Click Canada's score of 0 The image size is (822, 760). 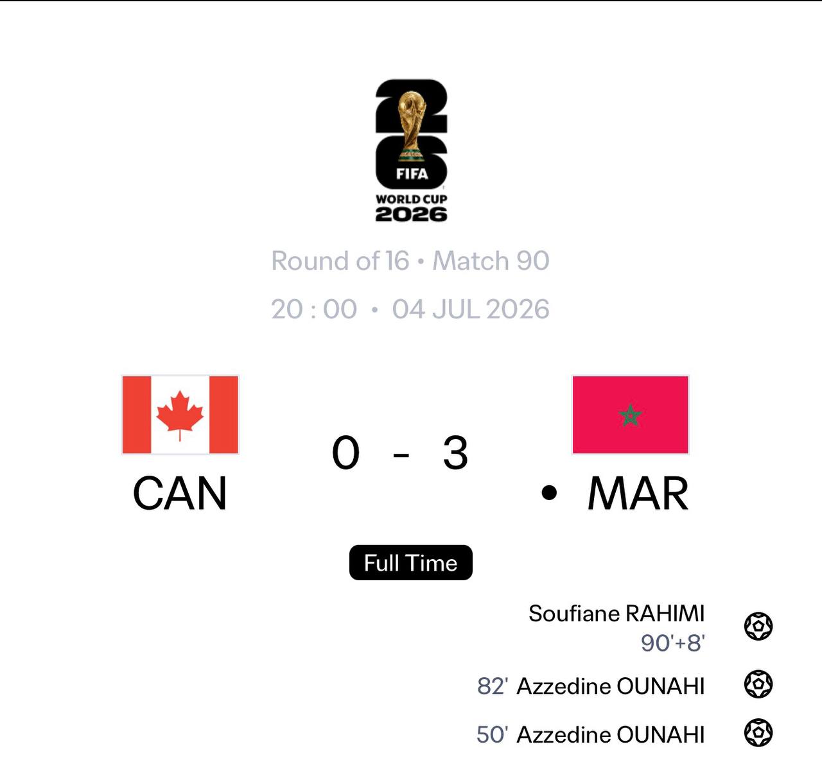point(345,453)
